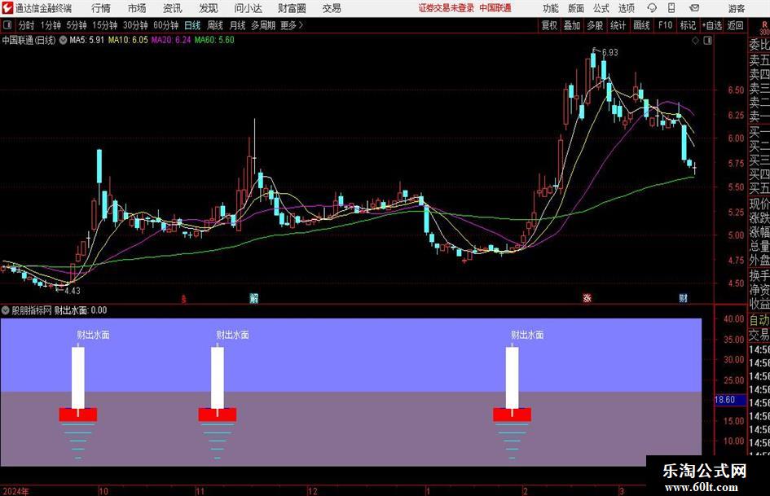Click the 解 marker under the chart
770x496 pixels.
(254, 298)
